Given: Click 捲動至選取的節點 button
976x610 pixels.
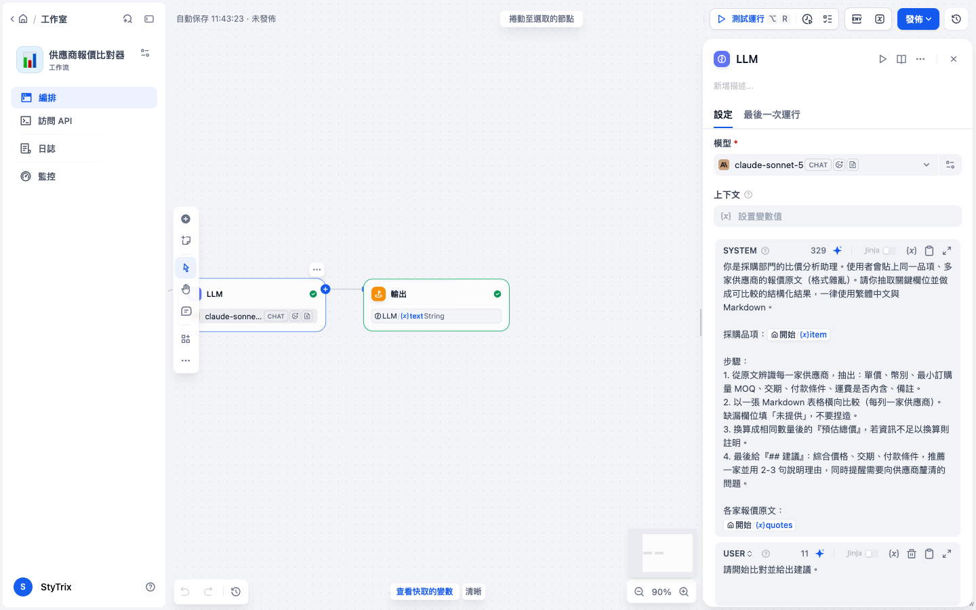Looking at the screenshot, I should pyautogui.click(x=542, y=19).
